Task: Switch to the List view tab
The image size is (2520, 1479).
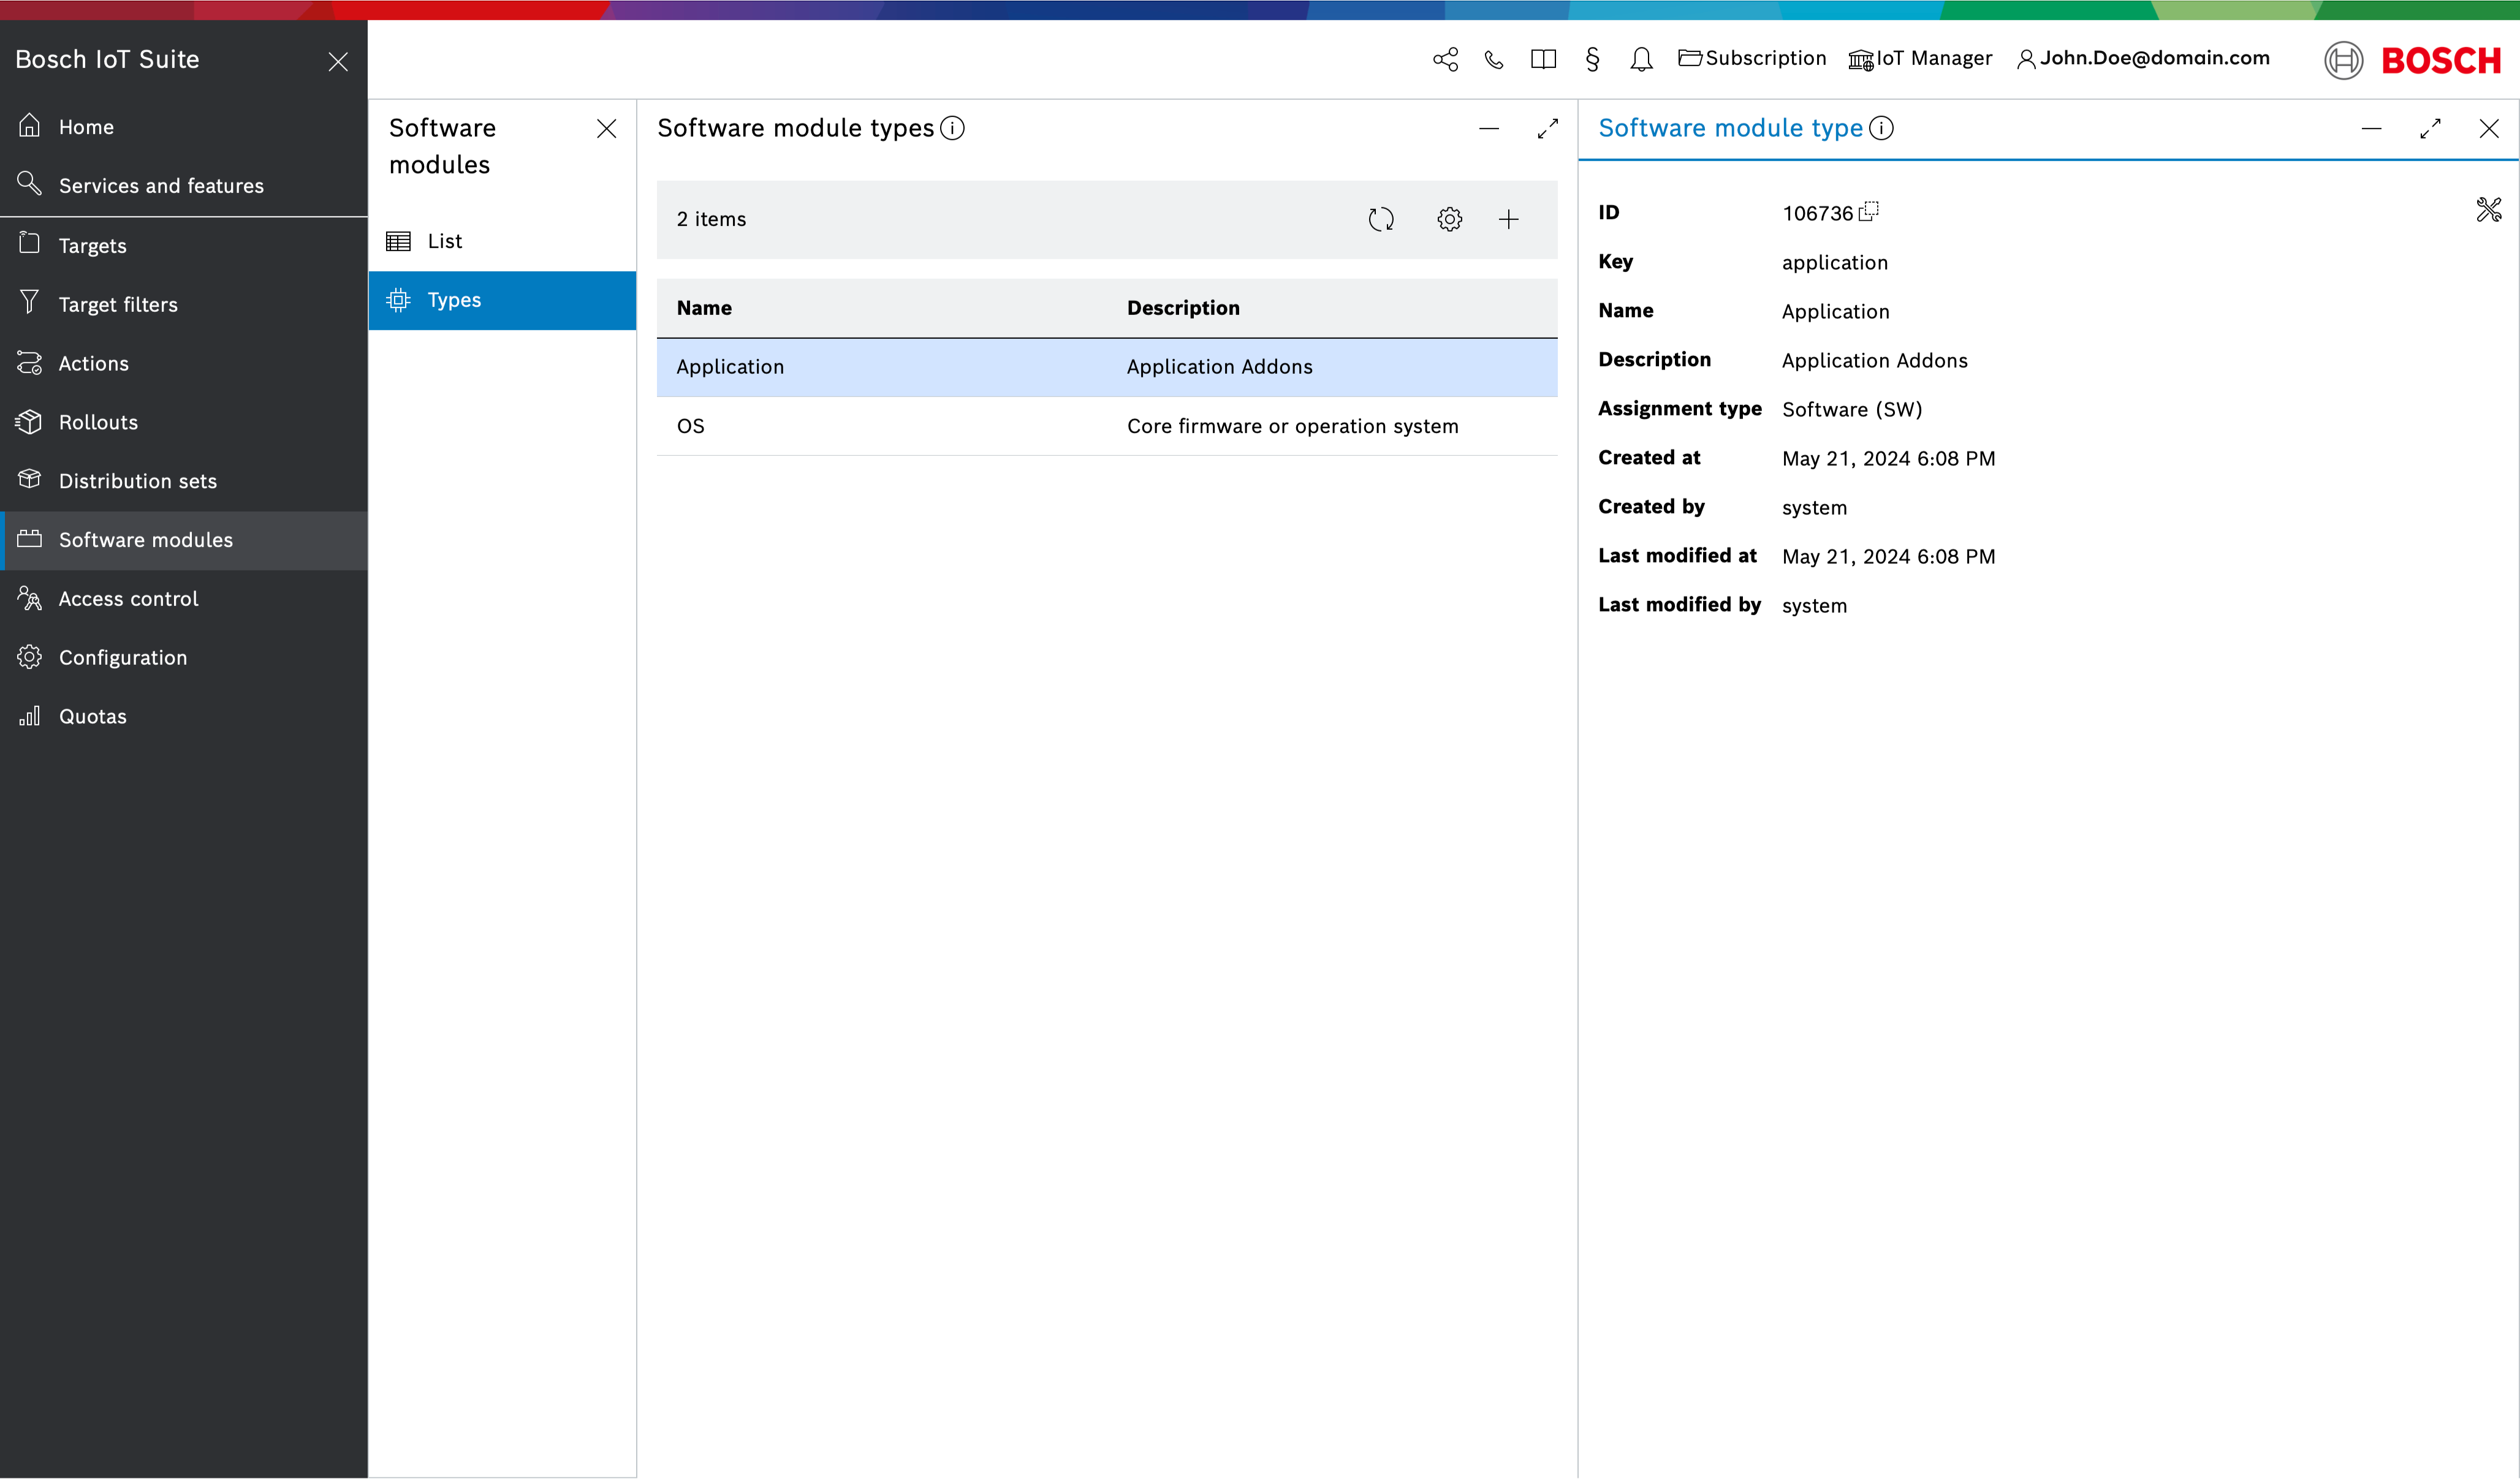Action: point(444,241)
